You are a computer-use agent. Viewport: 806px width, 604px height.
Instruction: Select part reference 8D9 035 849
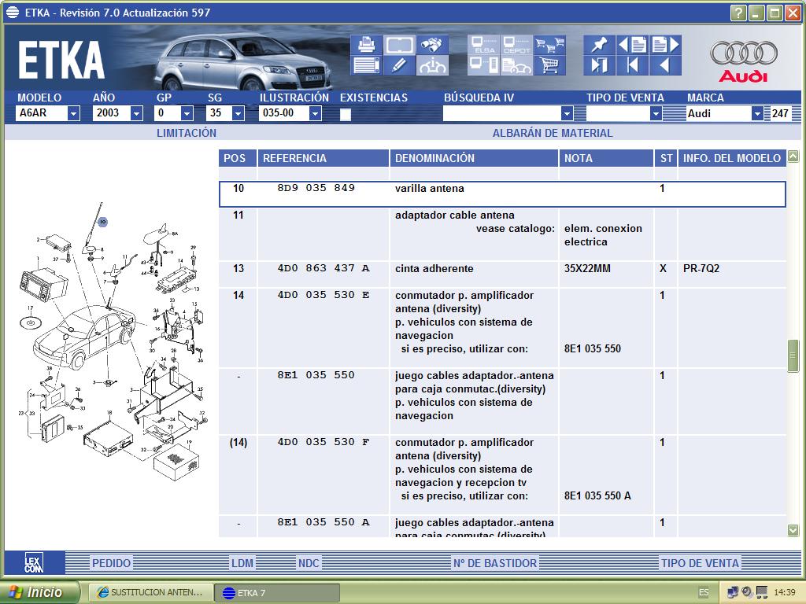(316, 188)
